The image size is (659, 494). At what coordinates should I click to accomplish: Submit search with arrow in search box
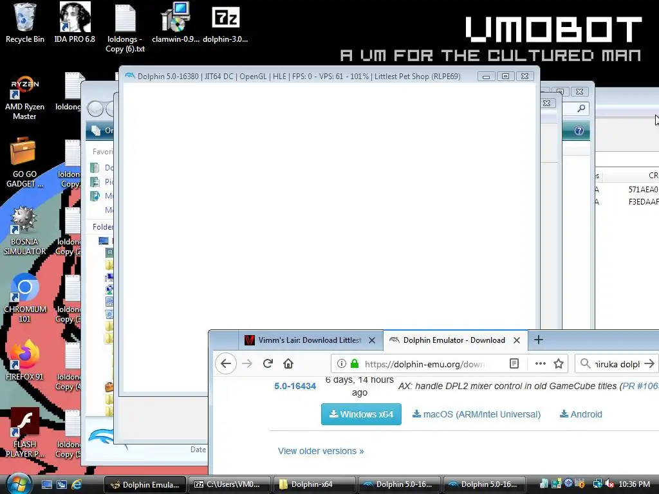[x=649, y=363]
